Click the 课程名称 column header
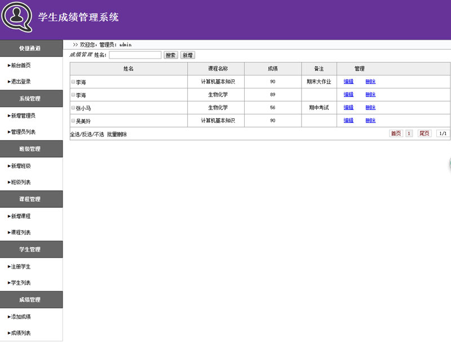 (x=216, y=69)
